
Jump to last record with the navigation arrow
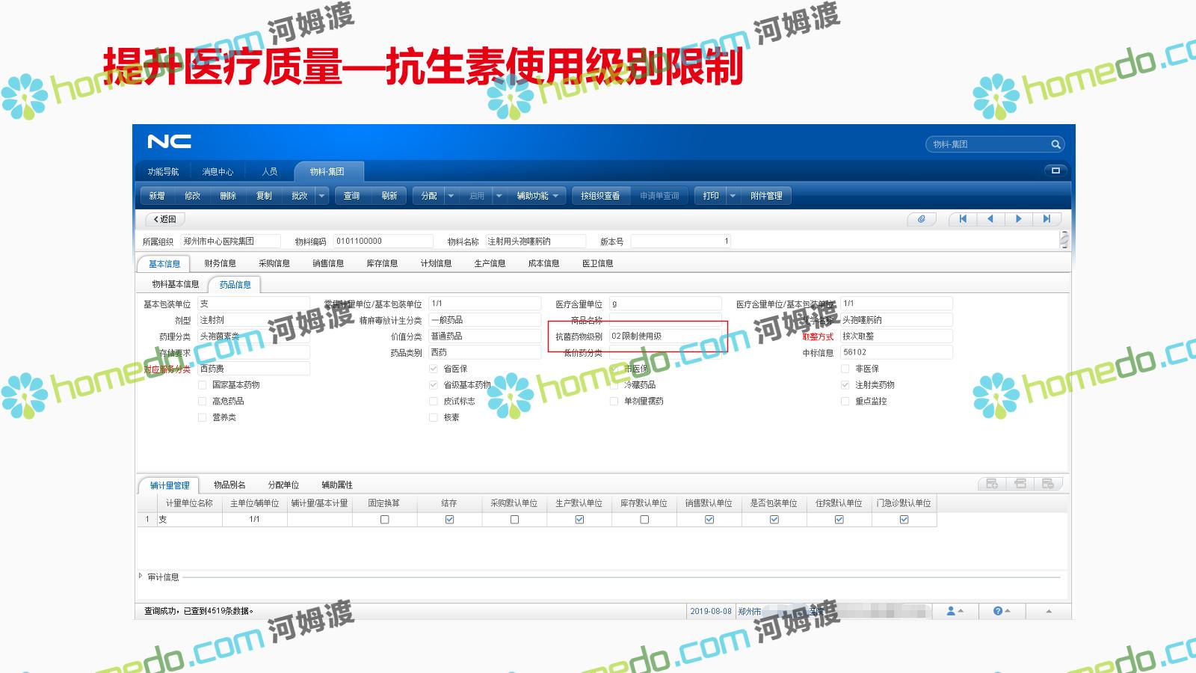tap(1046, 219)
